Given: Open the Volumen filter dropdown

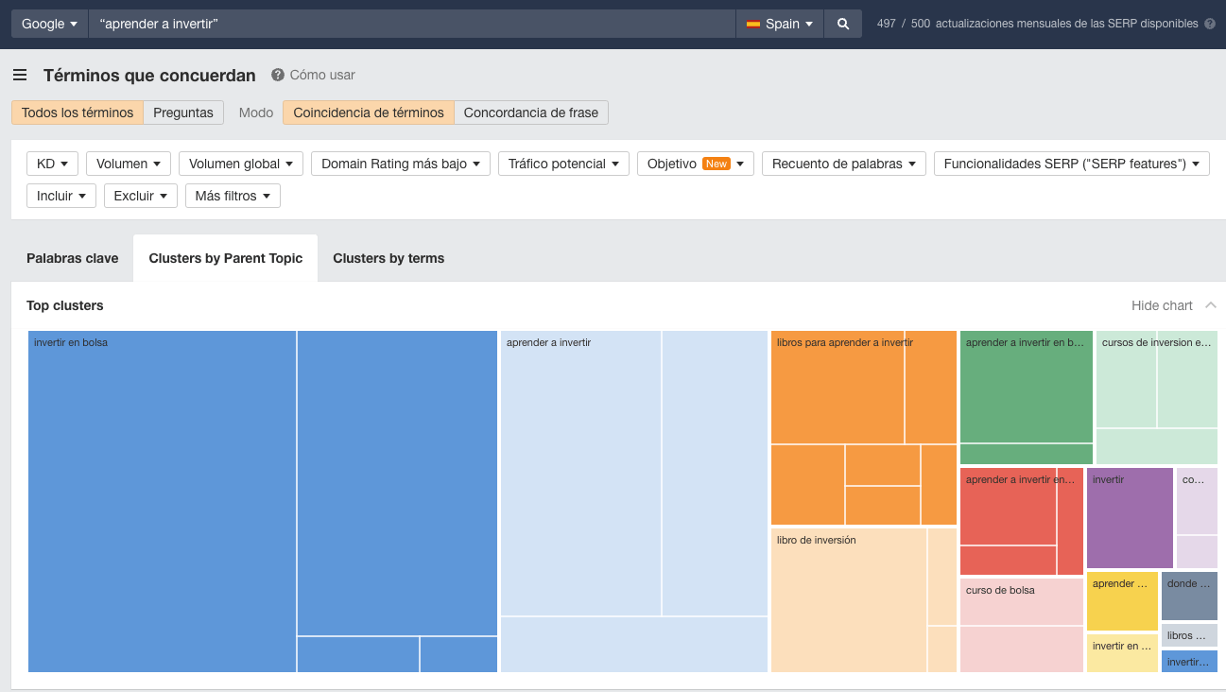Looking at the screenshot, I should coord(128,163).
